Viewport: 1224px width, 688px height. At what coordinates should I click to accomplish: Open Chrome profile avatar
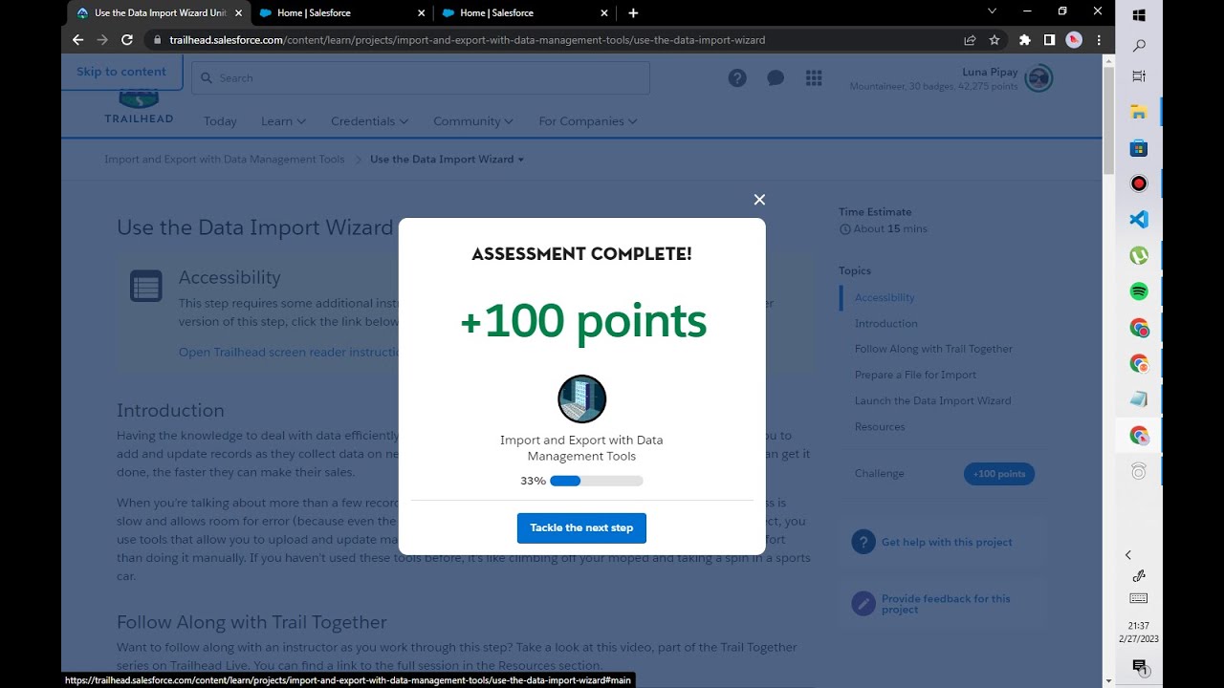(x=1074, y=40)
